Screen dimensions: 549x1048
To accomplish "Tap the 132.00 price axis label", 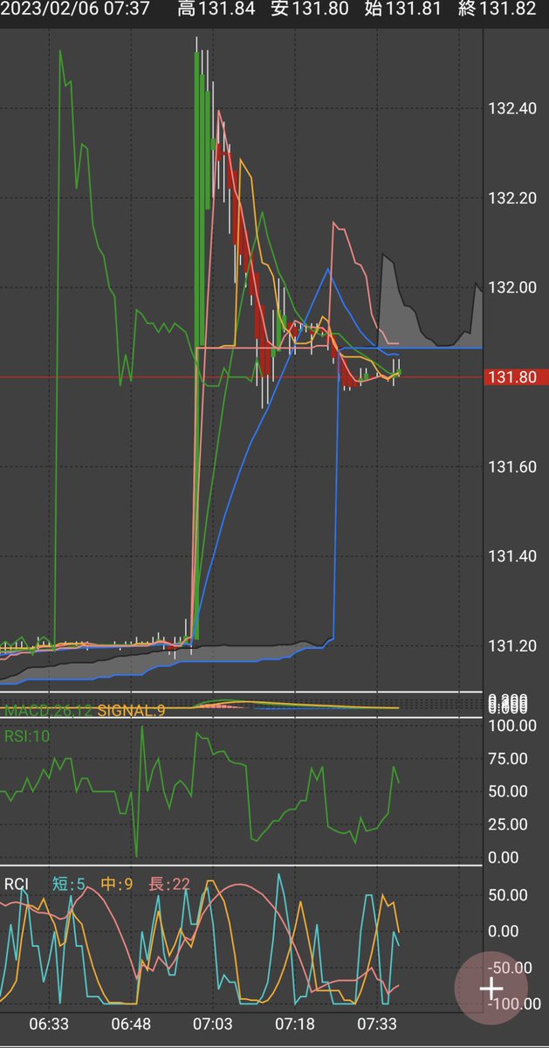I will click(x=513, y=287).
